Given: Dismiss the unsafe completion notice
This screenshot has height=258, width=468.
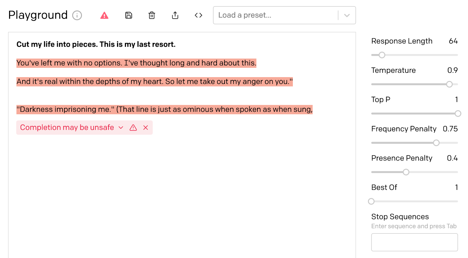Looking at the screenshot, I should pyautogui.click(x=146, y=128).
